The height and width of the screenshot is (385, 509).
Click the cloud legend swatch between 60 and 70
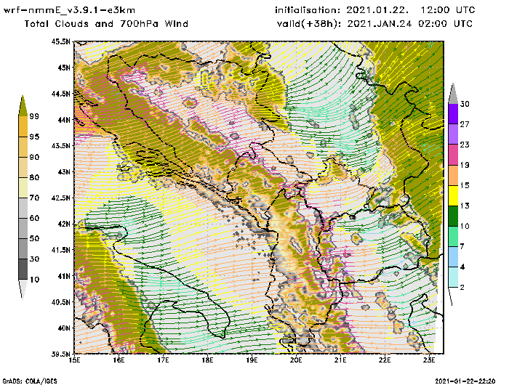pyautogui.click(x=23, y=208)
